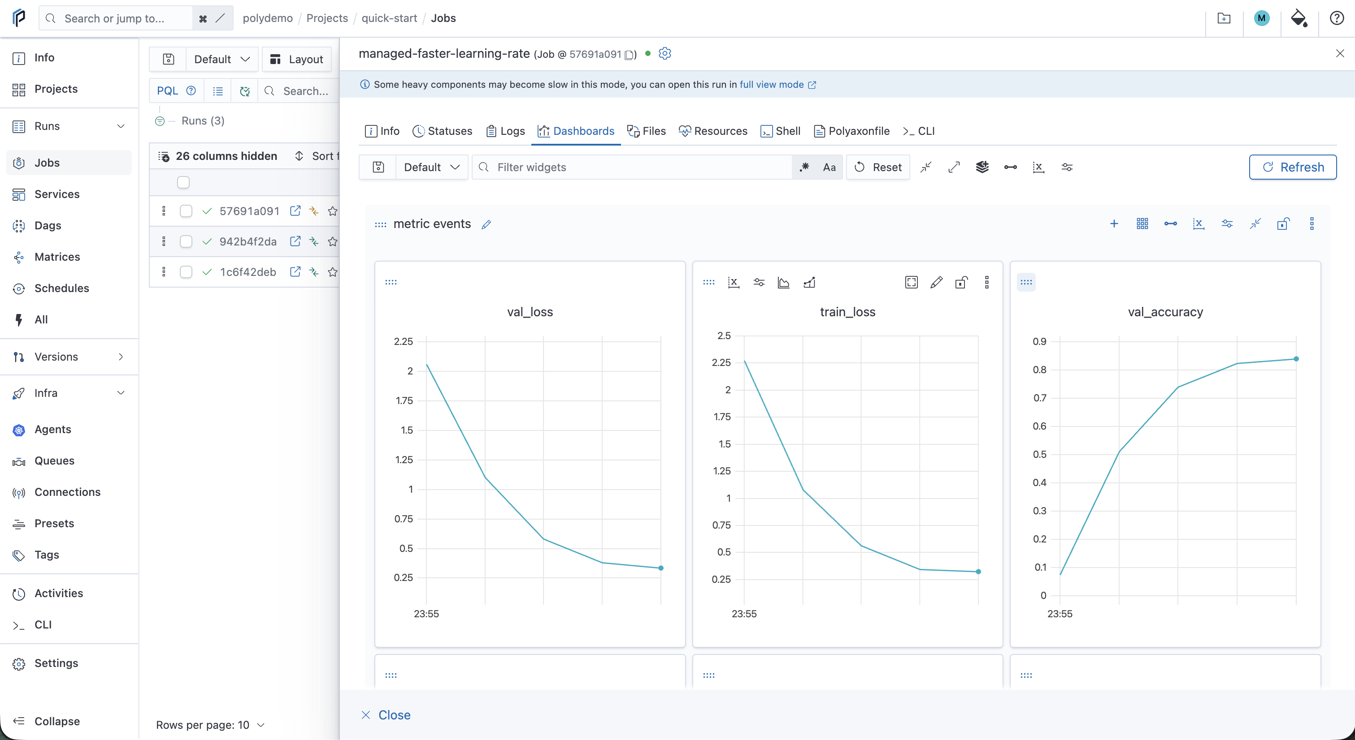This screenshot has height=740, width=1355.
Task: Click train_loss chart x-axis icon
Action: pyautogui.click(x=733, y=283)
